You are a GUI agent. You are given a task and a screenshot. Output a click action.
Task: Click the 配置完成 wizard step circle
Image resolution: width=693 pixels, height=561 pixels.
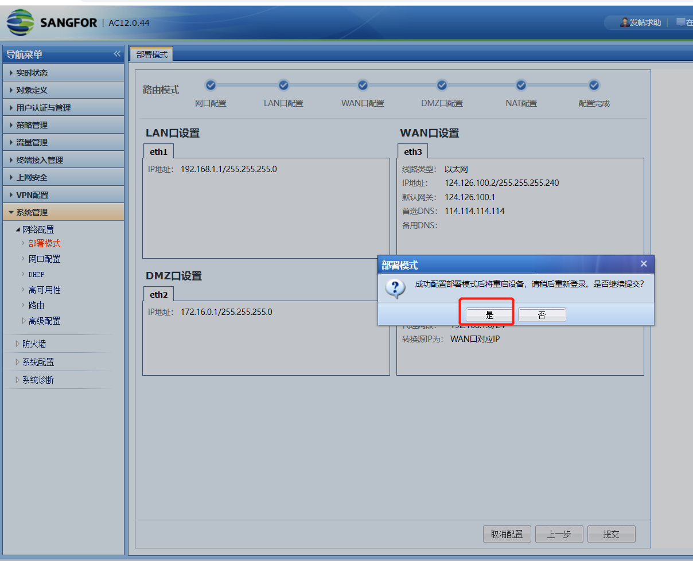[x=594, y=85]
